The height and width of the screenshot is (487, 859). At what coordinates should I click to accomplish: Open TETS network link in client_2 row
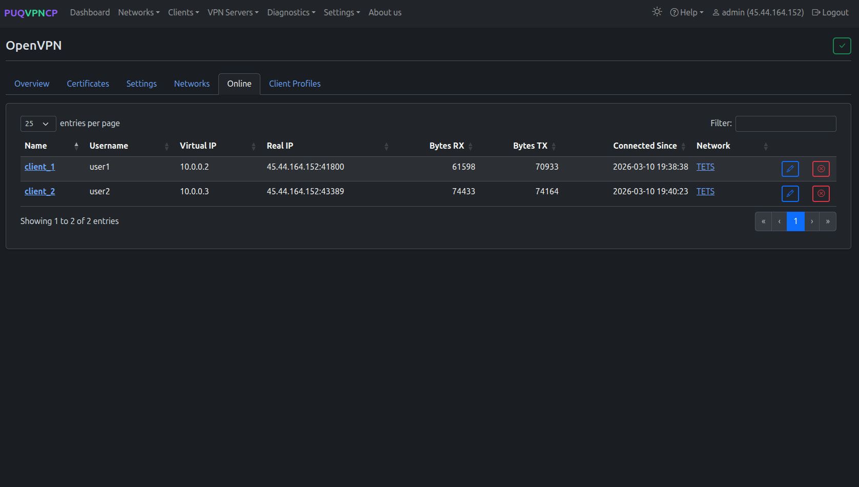(705, 191)
